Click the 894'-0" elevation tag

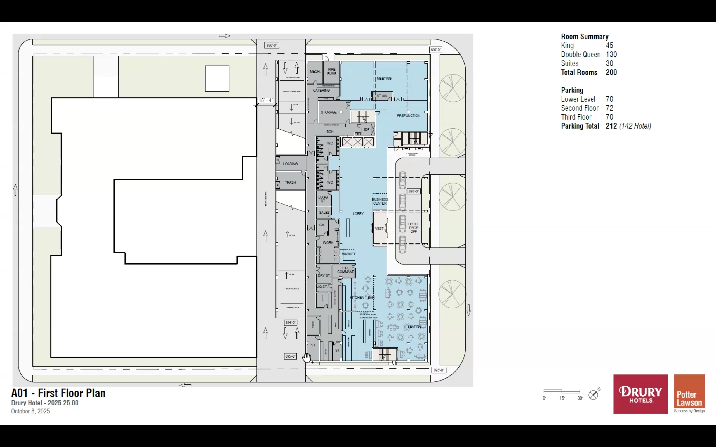point(290,322)
